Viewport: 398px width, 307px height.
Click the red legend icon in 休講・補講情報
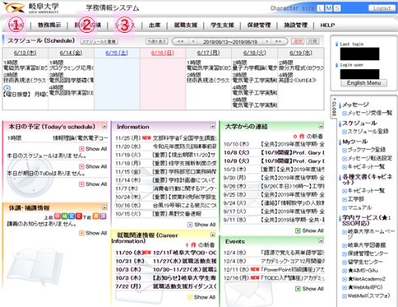point(79,216)
